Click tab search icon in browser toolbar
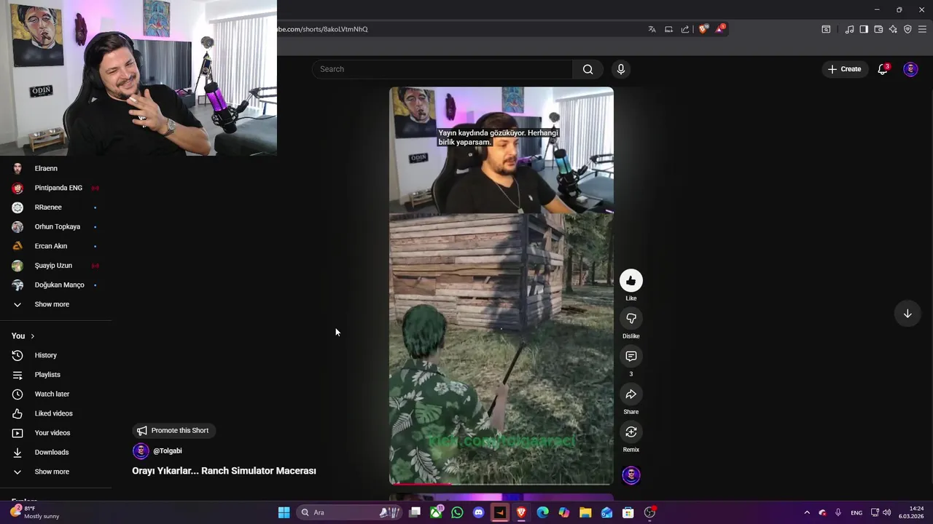 point(826,29)
